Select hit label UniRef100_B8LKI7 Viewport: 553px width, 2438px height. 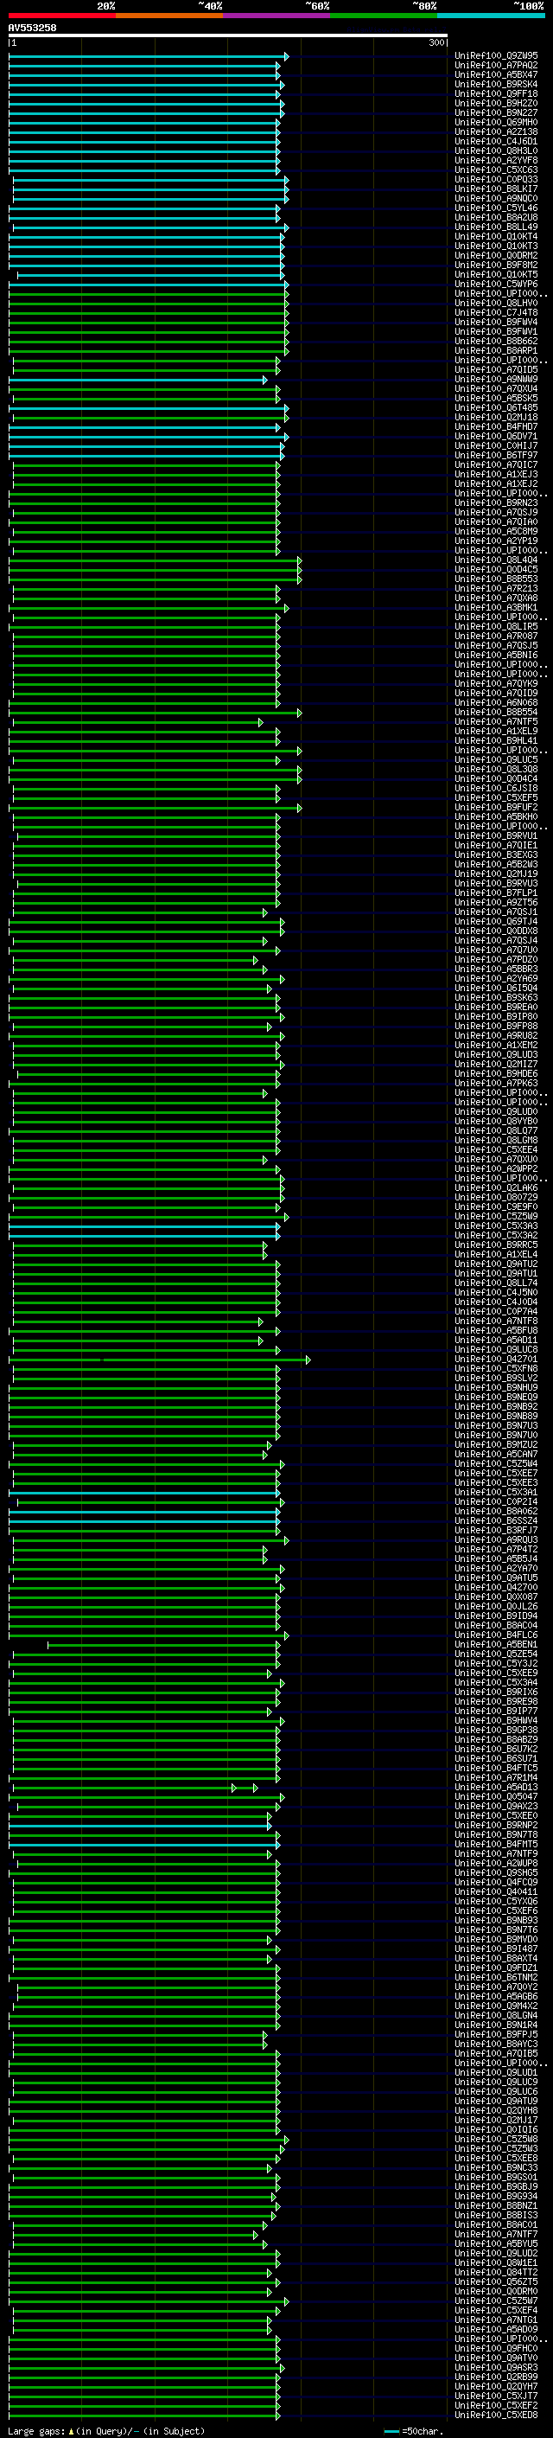click(x=496, y=189)
